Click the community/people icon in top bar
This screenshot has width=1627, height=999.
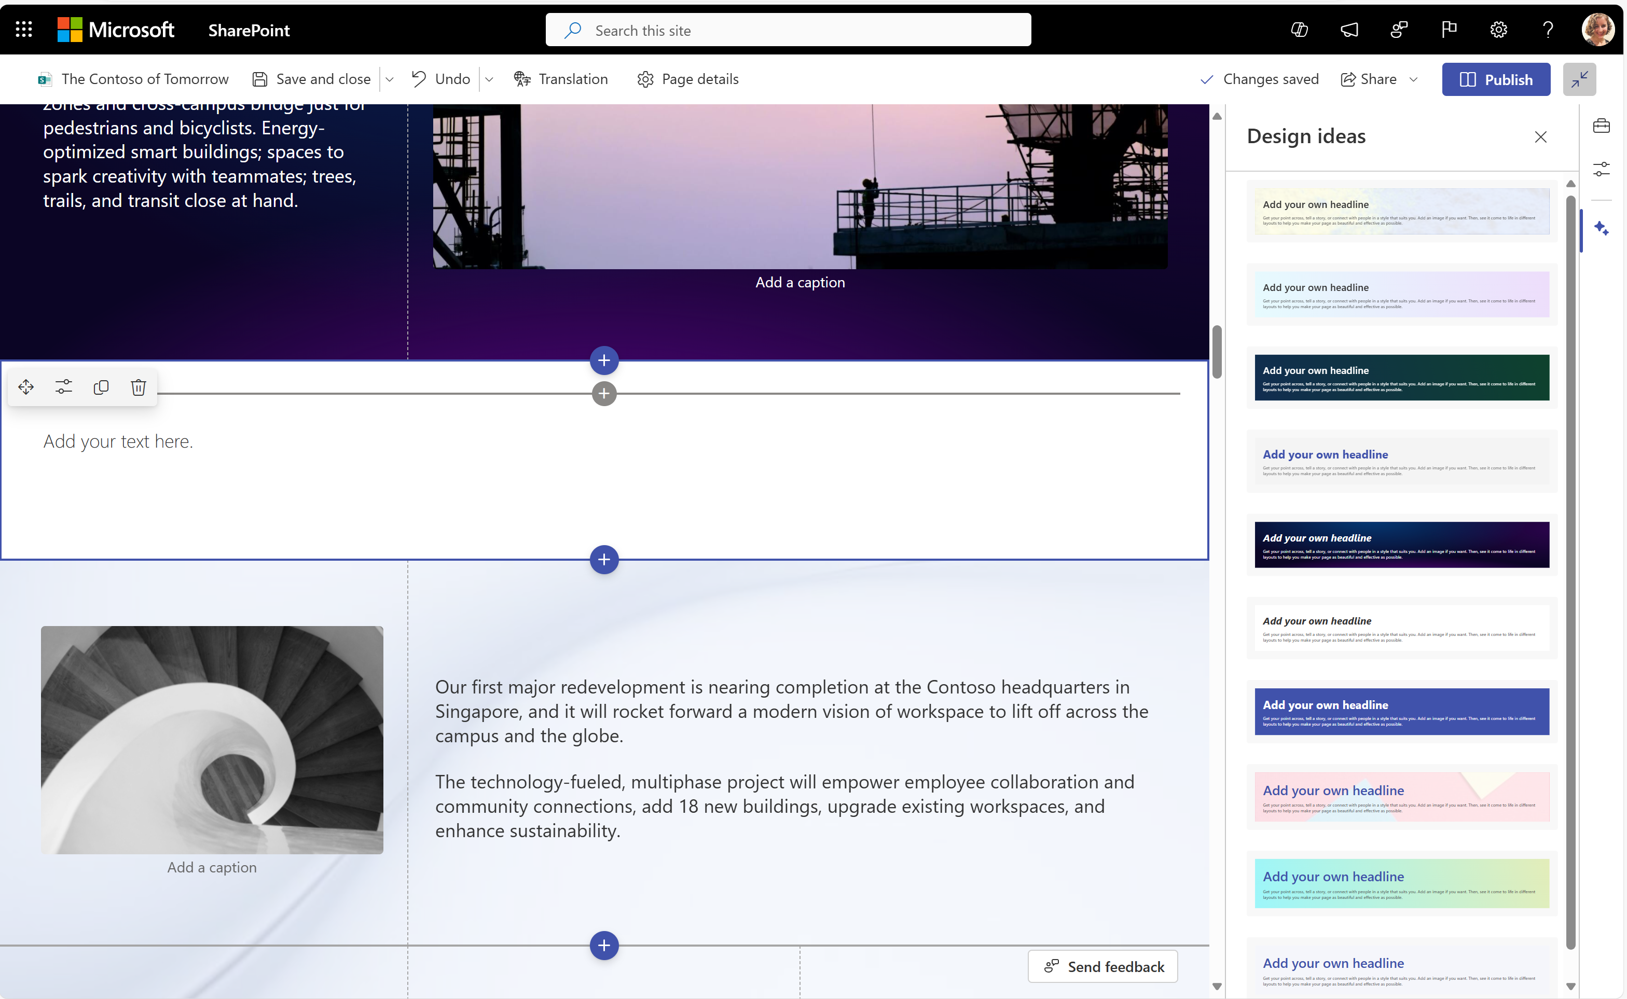click(x=1398, y=29)
